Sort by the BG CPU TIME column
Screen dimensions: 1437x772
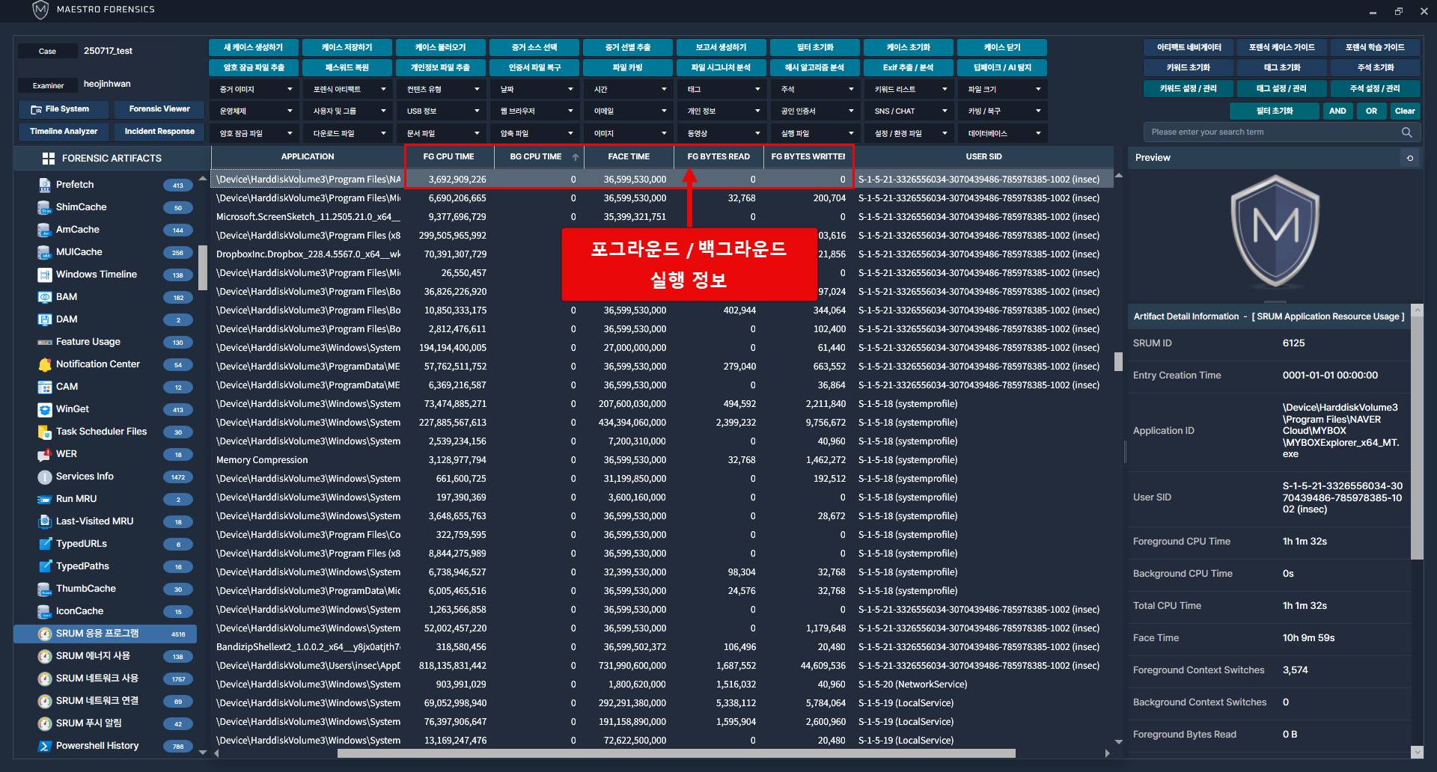536,157
